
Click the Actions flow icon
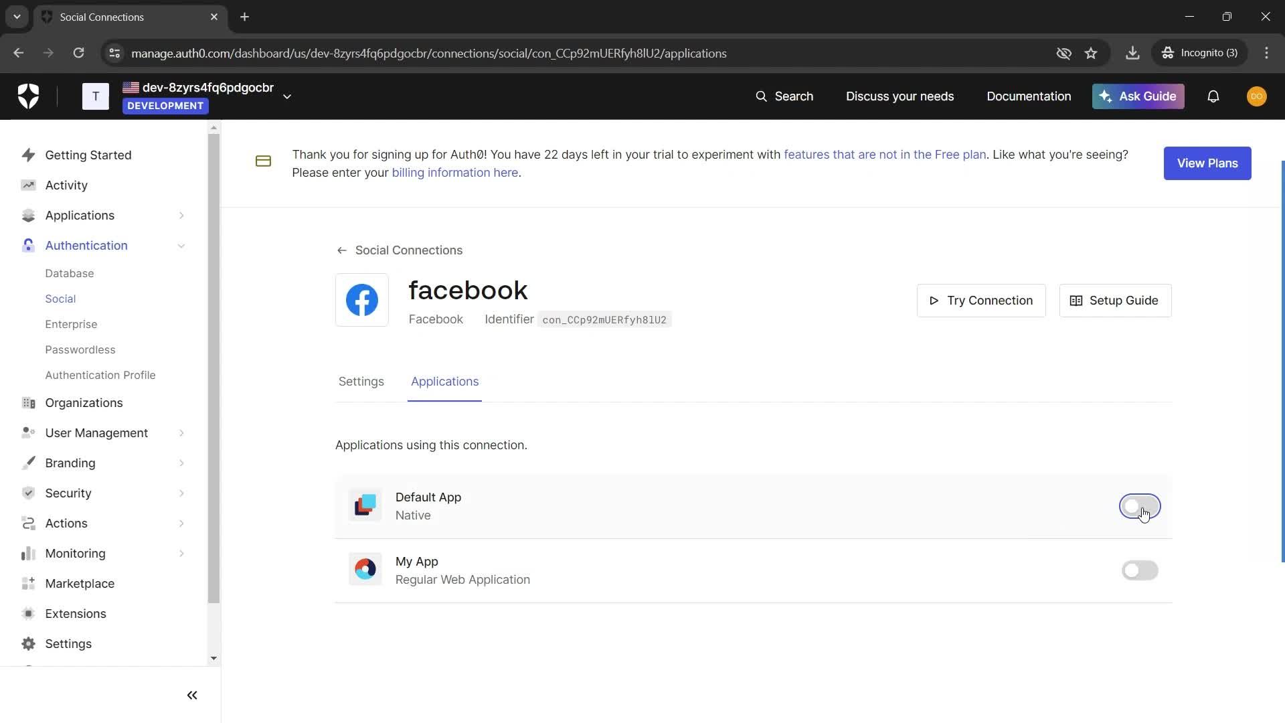(x=28, y=524)
